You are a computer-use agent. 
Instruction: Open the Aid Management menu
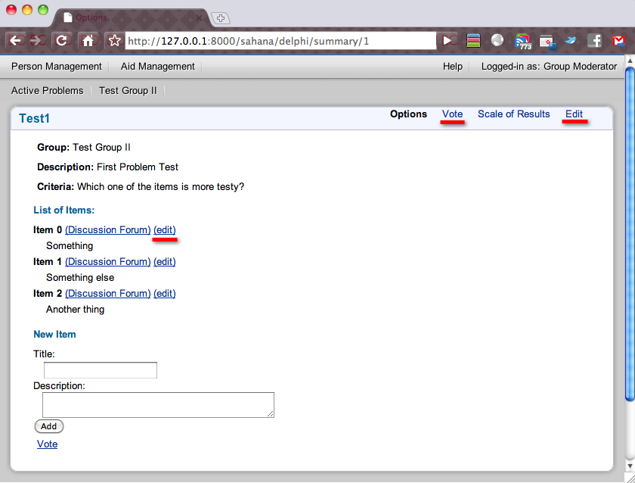[158, 67]
